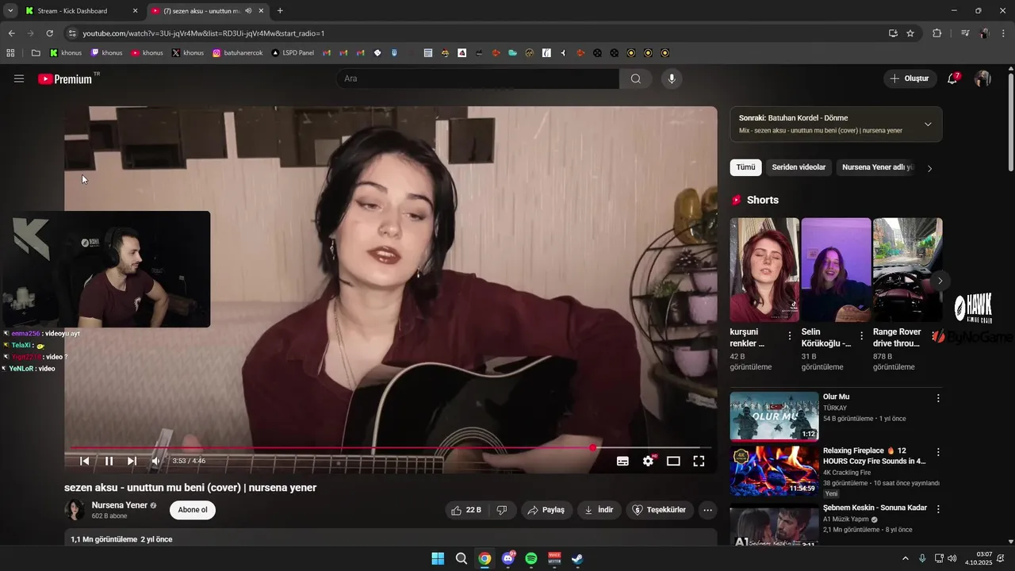Open options for Selin Körükoğlu short

pyautogui.click(x=861, y=336)
